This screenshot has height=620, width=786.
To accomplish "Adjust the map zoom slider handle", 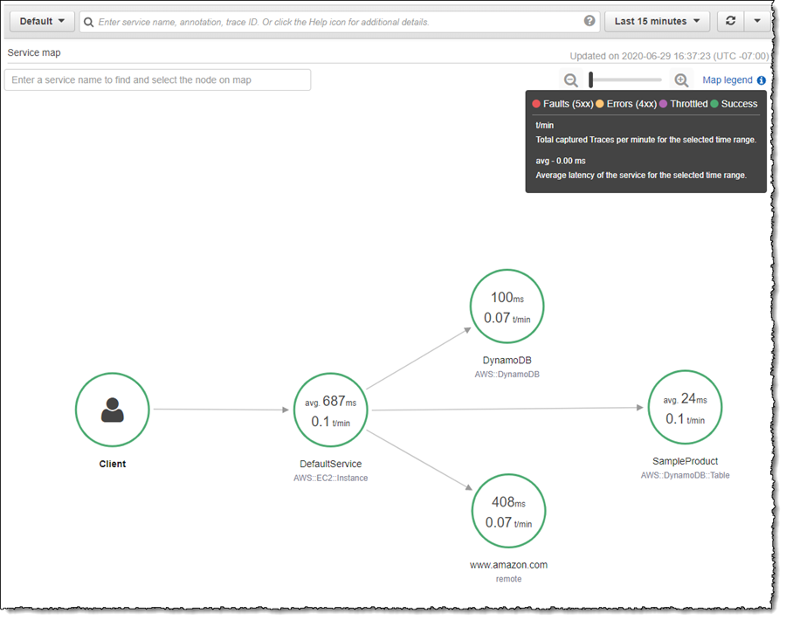I will (x=591, y=79).
